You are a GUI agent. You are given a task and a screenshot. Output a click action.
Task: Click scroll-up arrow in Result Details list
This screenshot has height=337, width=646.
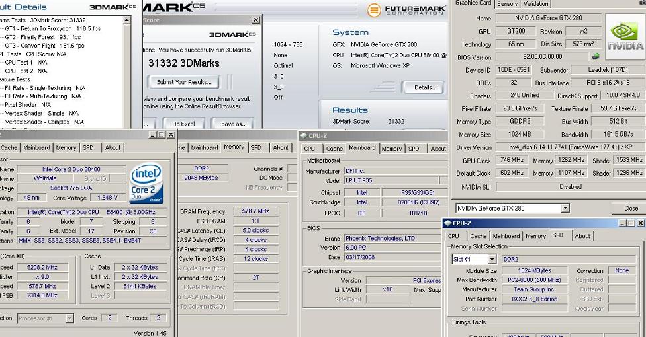127,20
